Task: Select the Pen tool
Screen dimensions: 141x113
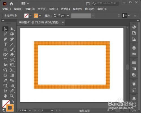Action: tap(5, 39)
